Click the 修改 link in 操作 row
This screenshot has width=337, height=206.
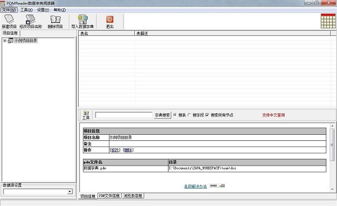[115, 150]
